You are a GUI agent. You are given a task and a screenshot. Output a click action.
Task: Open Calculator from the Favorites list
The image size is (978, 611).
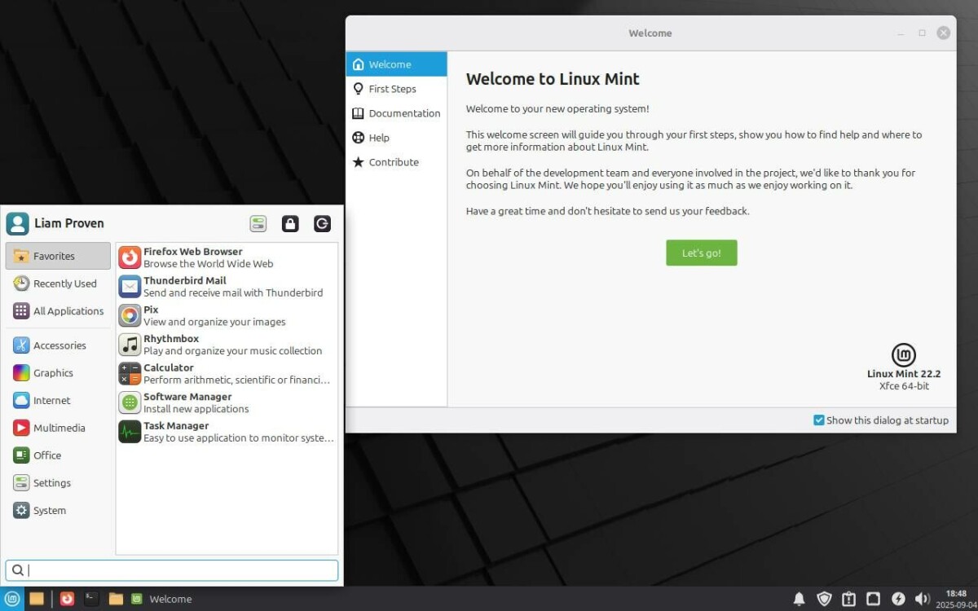(227, 374)
